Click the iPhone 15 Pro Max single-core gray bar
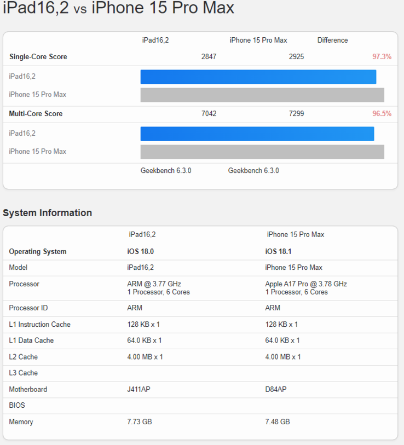Image resolution: width=404 pixels, height=445 pixels. 262,95
